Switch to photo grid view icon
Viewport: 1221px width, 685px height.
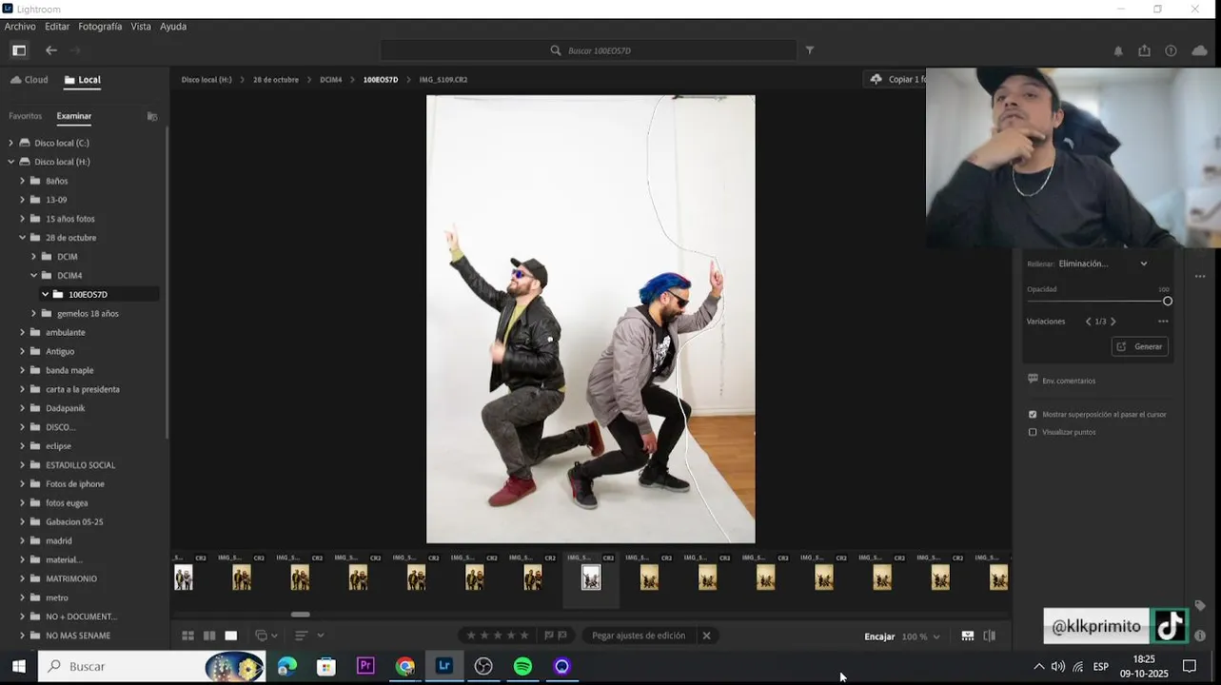[187, 636]
